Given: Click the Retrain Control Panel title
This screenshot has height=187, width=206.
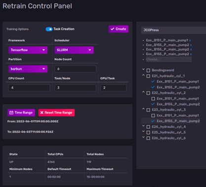Looking at the screenshot, I should click(37, 6).
